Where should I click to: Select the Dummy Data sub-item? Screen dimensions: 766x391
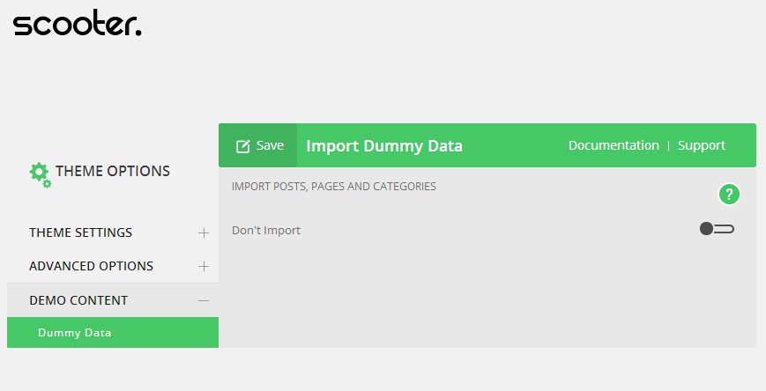coord(74,333)
